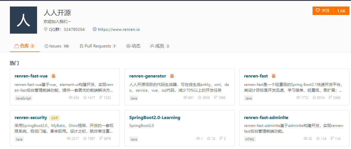Click the fork icon showing 3366
The width and height of the screenshot is (351, 149).
coord(330,98)
